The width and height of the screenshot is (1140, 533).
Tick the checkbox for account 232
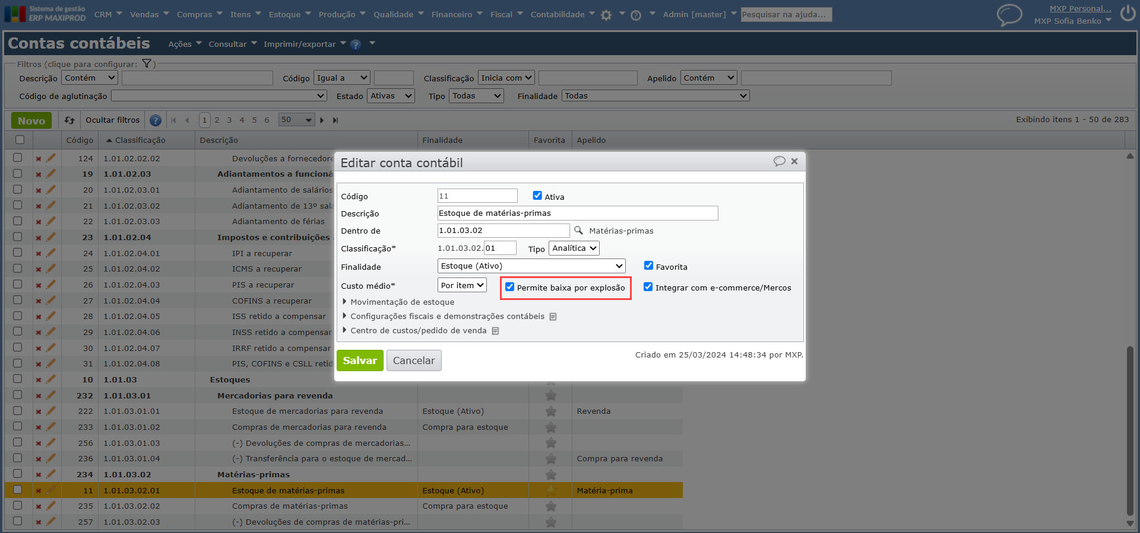click(18, 395)
